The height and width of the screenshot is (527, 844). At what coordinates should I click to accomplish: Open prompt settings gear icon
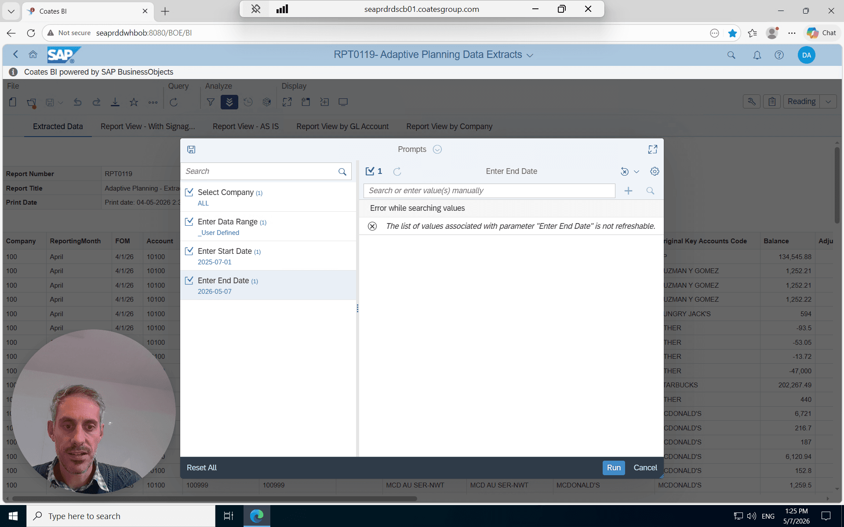655,171
